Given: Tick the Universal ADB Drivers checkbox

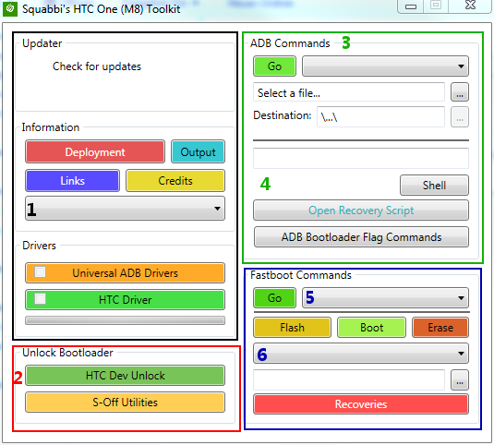Looking at the screenshot, I should coord(41,271).
